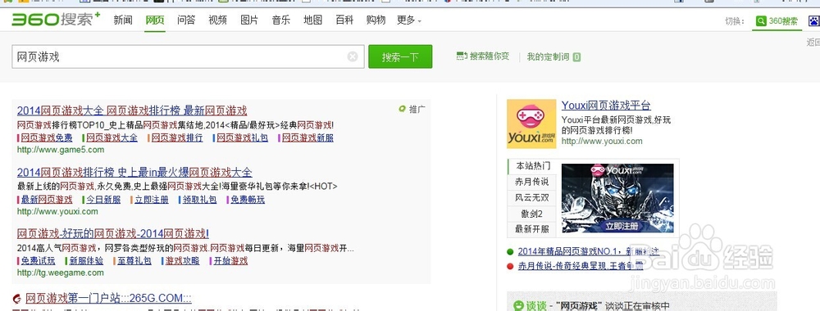Click sidebar URL http://www.youxi.com

pyautogui.click(x=602, y=141)
